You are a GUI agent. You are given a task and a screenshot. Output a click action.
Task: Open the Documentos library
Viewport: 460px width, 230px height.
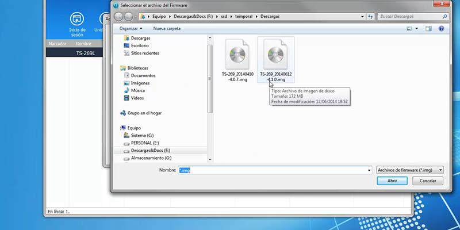coord(140,75)
